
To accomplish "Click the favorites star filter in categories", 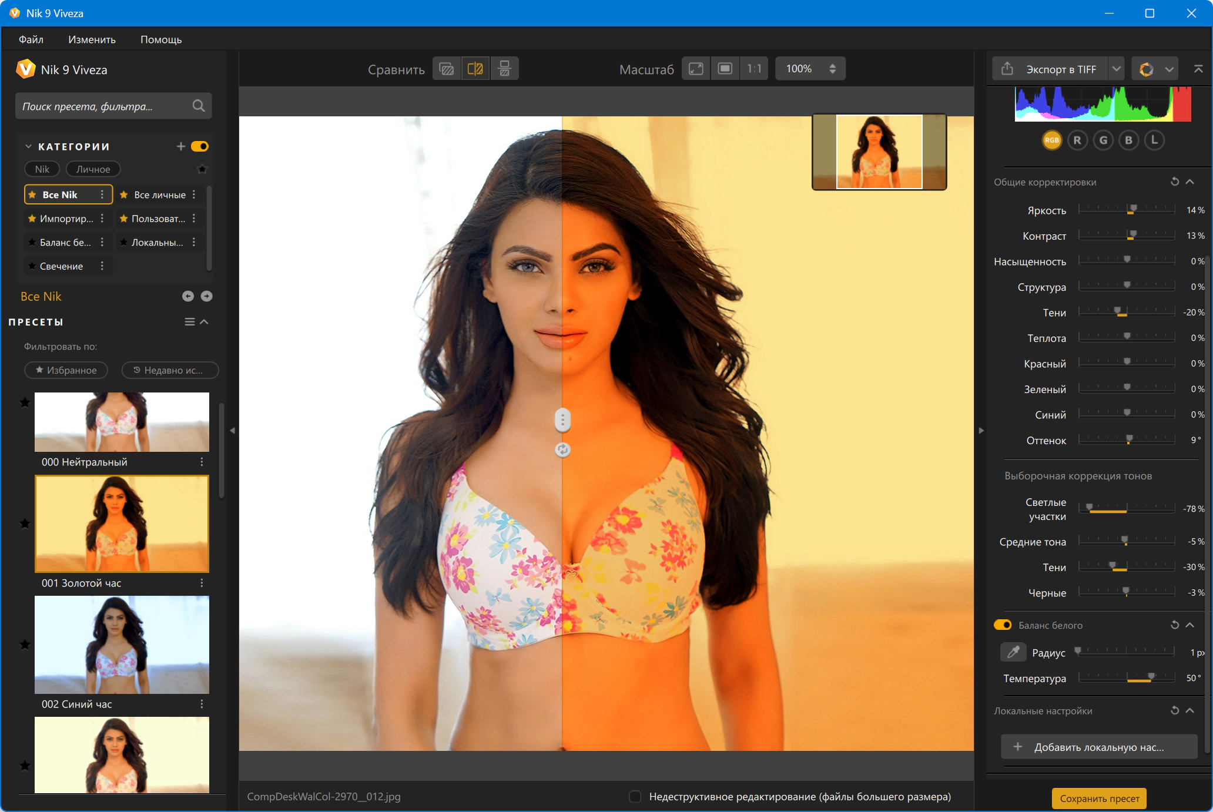I will click(x=202, y=169).
